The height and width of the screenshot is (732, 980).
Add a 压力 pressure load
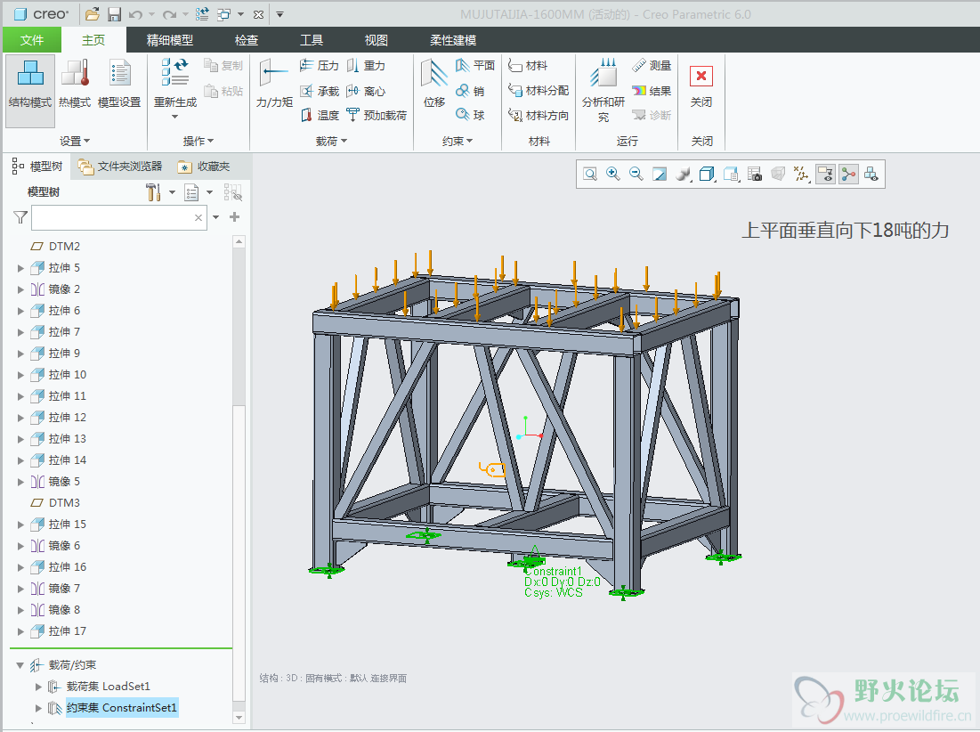[x=319, y=65]
